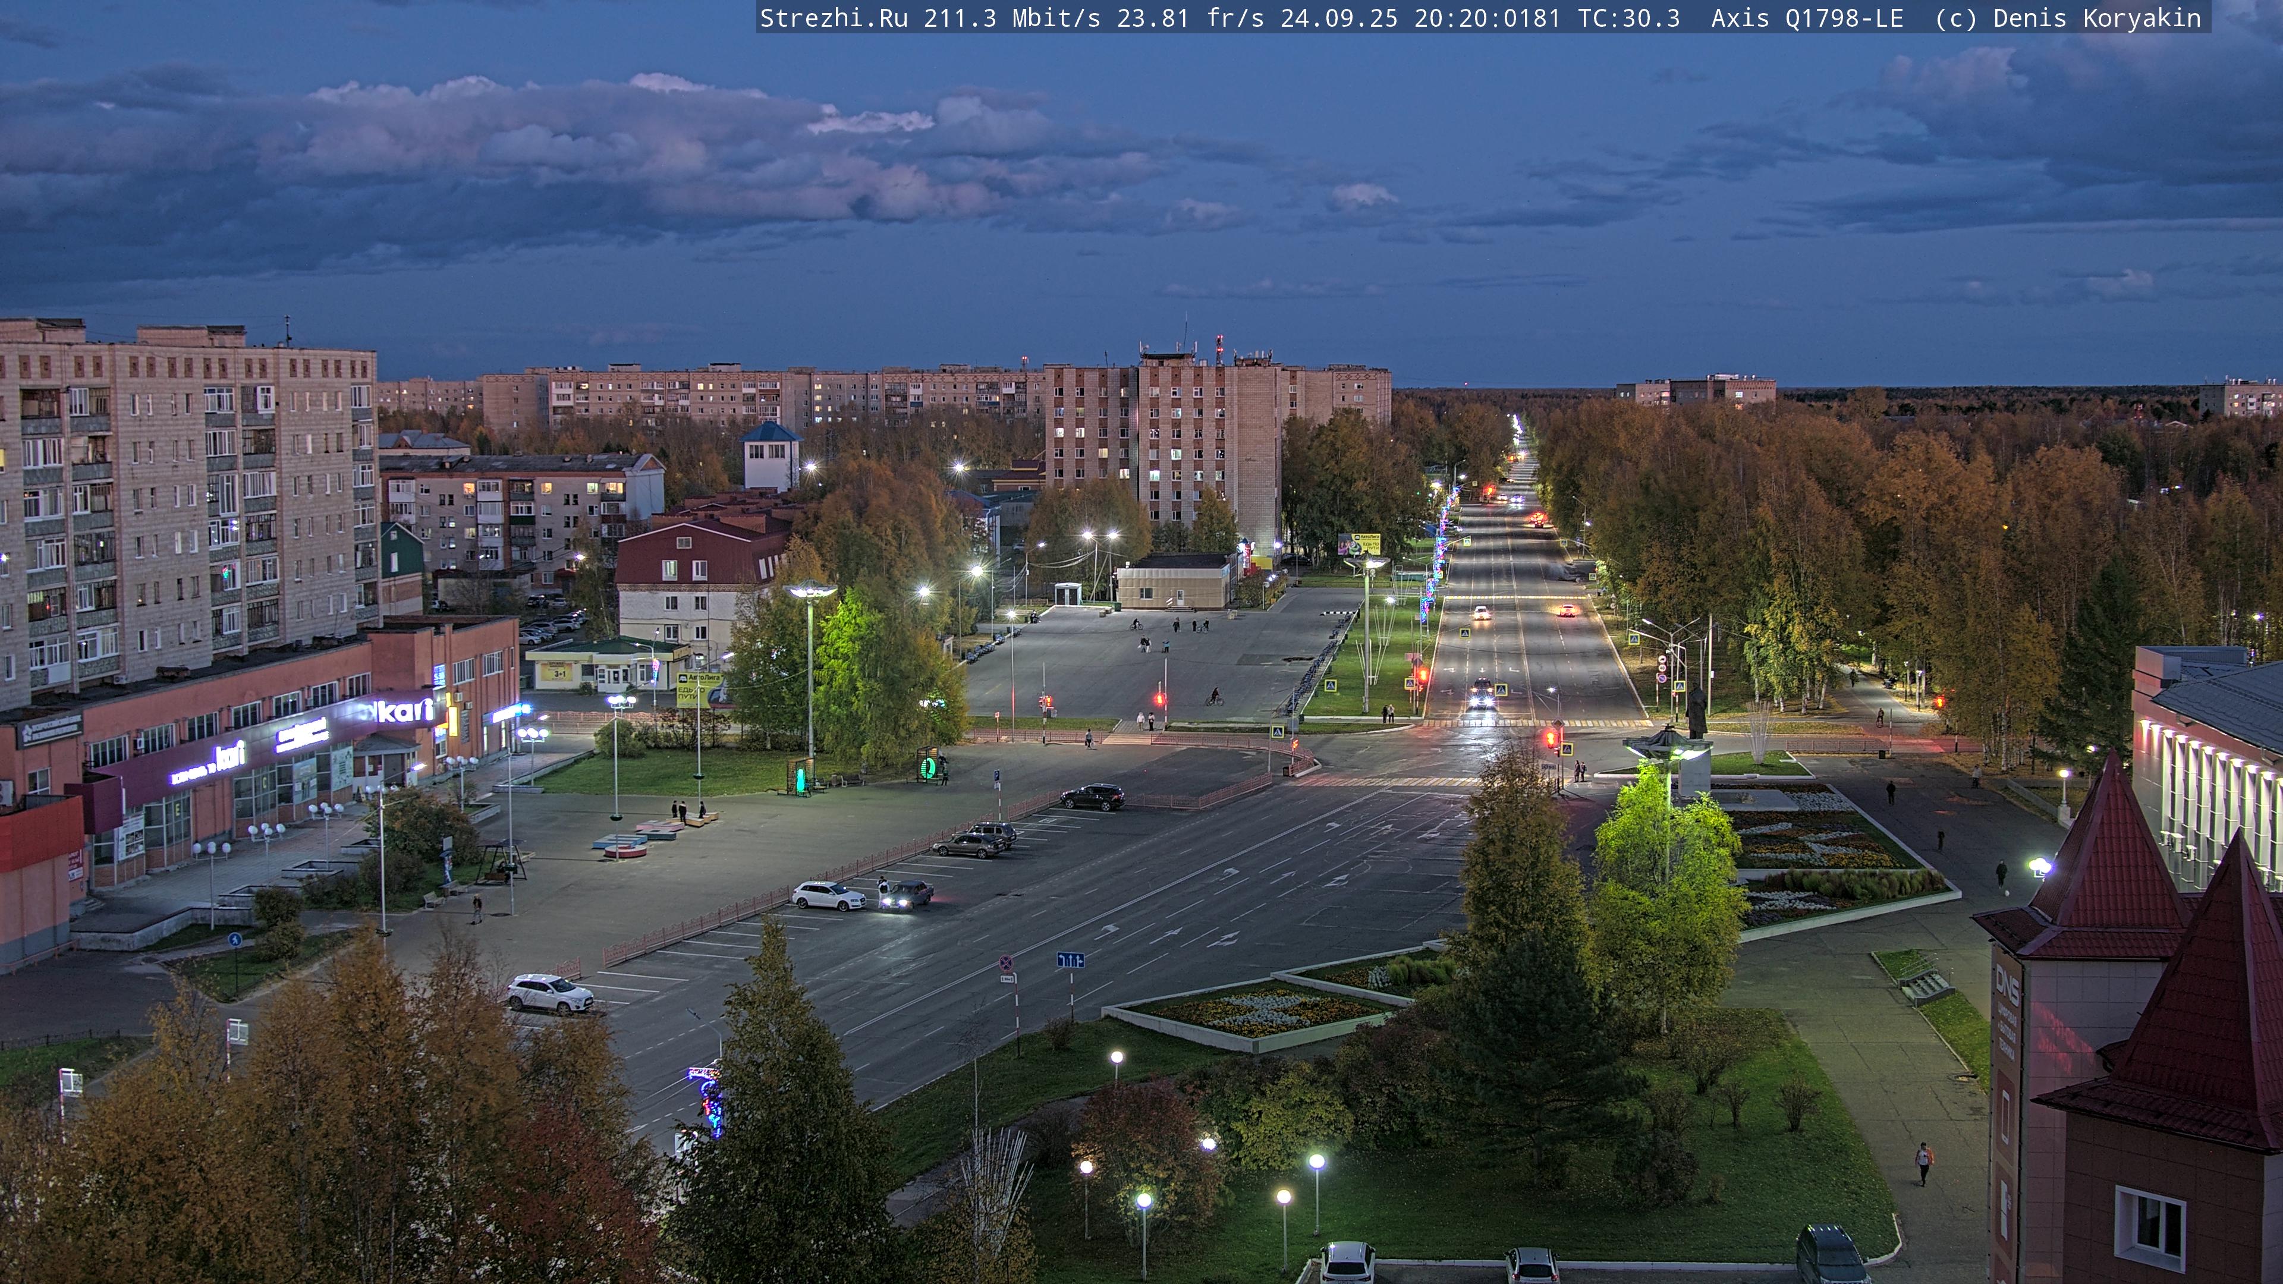The image size is (2283, 1284).
Task: Click the round no-stopping road sign
Action: pos(1007,962)
